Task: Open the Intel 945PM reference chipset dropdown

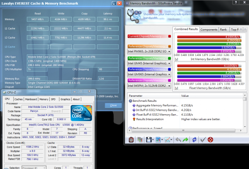Action: 169,86
